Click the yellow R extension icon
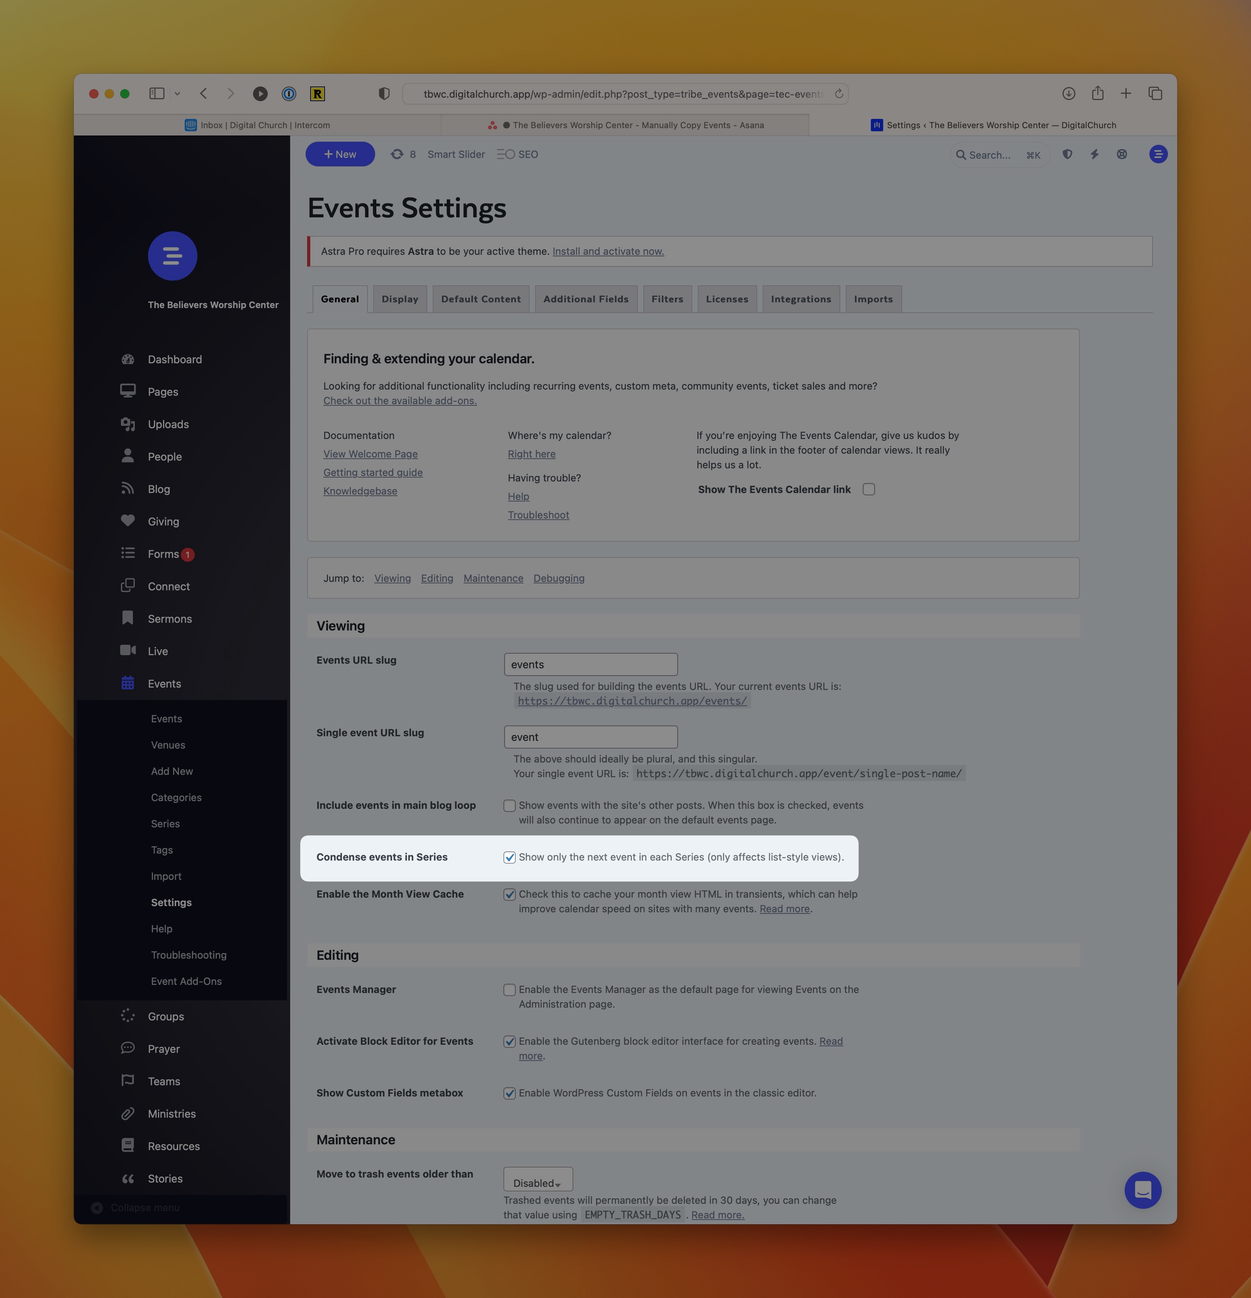Image resolution: width=1251 pixels, height=1298 pixels. [x=318, y=94]
